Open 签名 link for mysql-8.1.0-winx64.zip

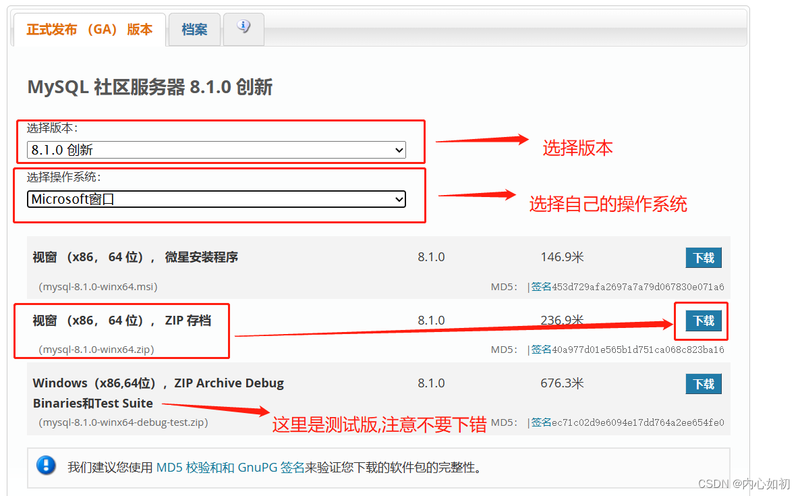542,350
